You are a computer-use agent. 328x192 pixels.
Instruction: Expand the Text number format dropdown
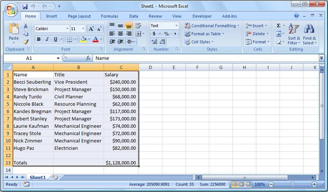[x=176, y=26]
